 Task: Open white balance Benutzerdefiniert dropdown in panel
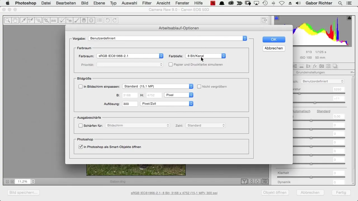(322, 81)
